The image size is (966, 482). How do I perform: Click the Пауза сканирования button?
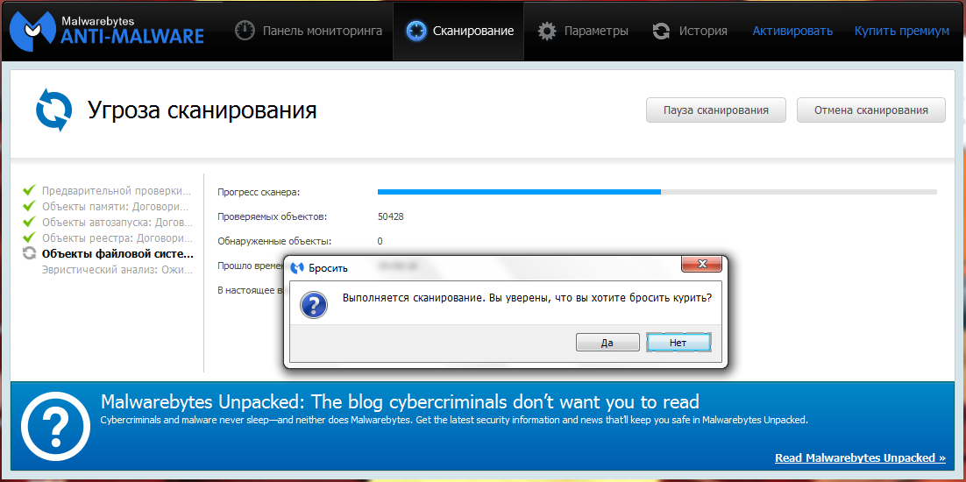(716, 110)
